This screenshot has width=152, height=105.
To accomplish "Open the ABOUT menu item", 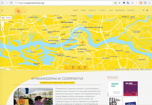I will [75, 10].
